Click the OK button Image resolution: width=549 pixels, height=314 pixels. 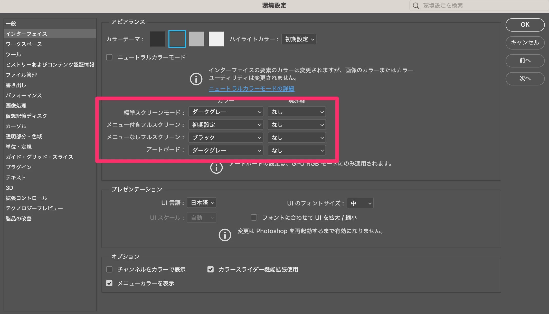tap(525, 25)
